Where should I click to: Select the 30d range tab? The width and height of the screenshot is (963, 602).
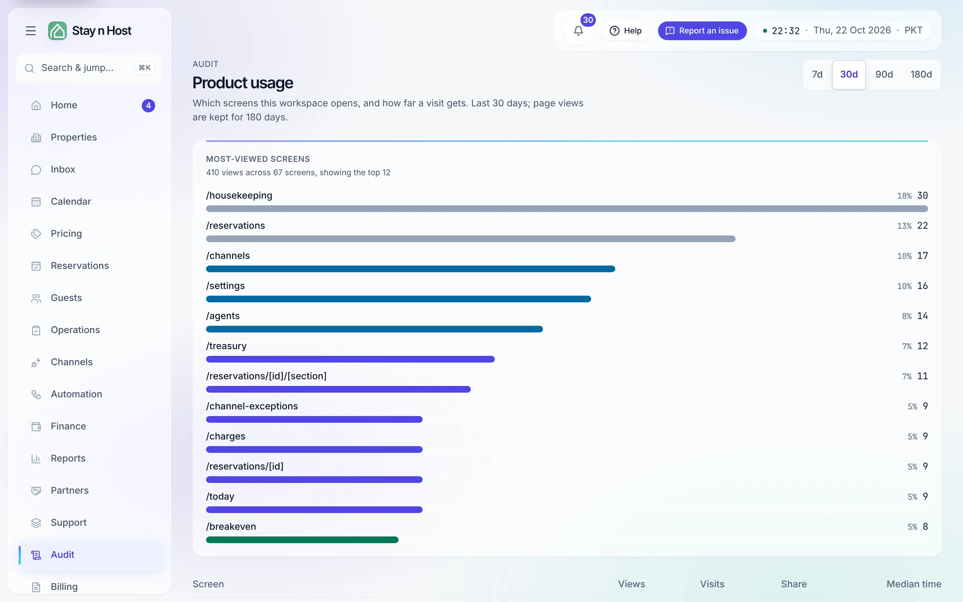tap(849, 75)
